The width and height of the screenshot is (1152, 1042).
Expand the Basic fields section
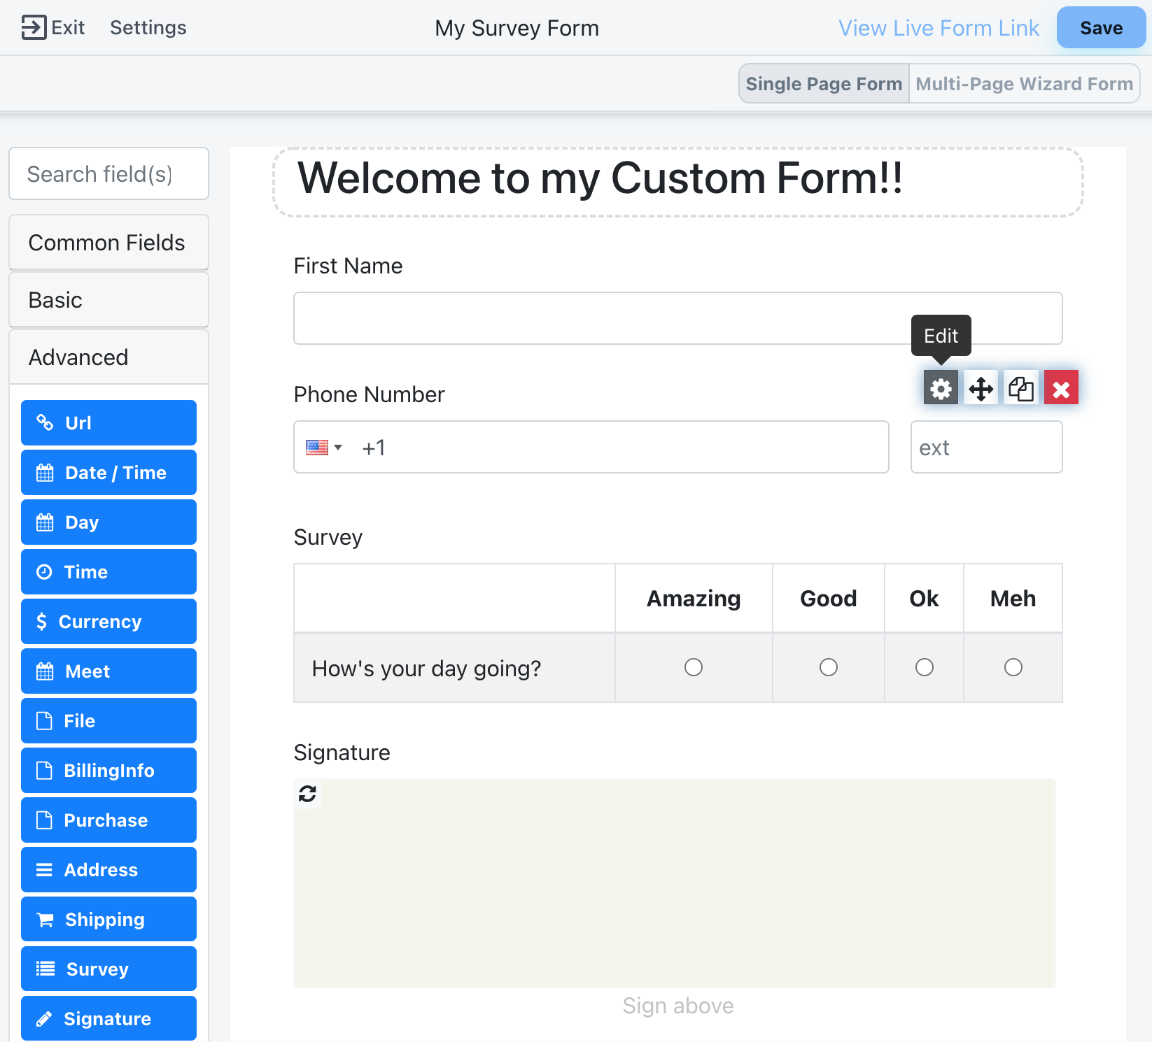[x=108, y=300]
